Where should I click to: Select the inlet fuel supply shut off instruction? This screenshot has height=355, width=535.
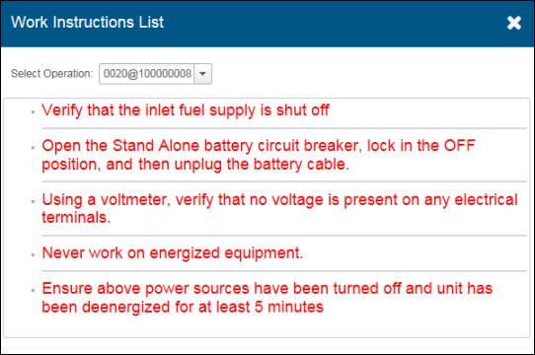(x=186, y=110)
